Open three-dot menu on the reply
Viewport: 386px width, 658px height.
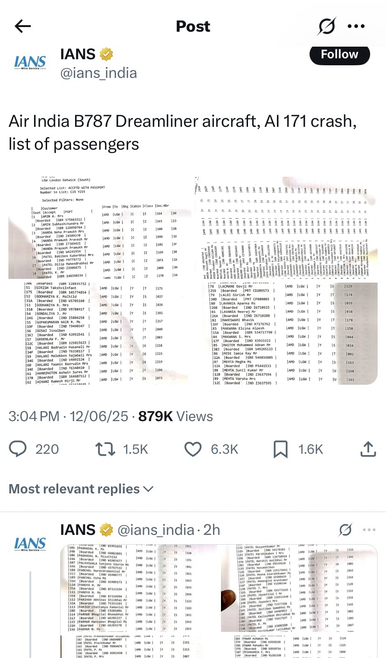tap(369, 530)
